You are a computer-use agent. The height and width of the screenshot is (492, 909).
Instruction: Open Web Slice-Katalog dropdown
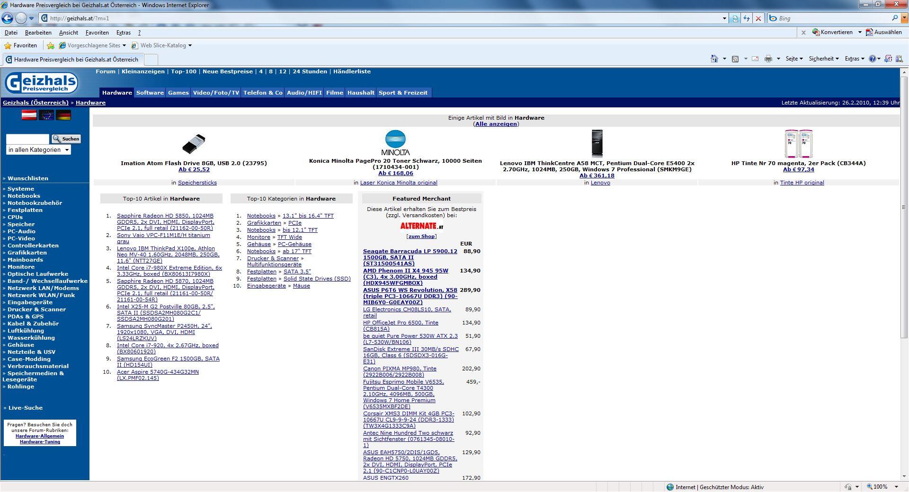[161, 45]
